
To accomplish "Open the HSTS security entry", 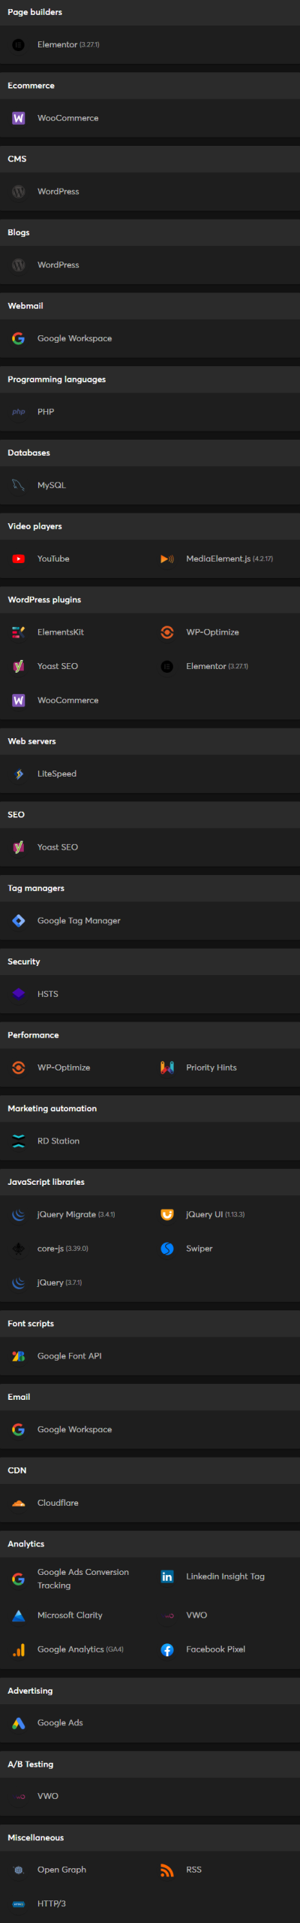I will pyautogui.click(x=48, y=994).
